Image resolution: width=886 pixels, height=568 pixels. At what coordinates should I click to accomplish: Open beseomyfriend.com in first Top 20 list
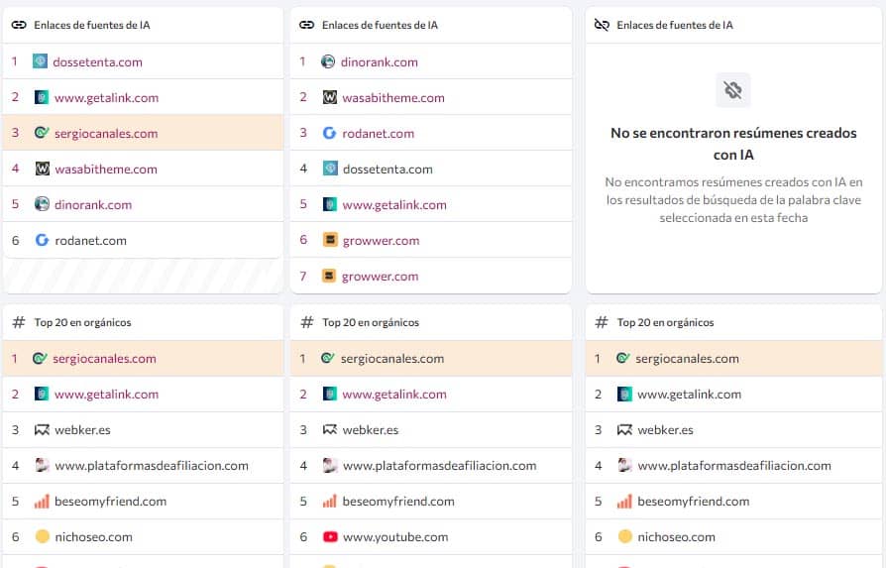point(110,502)
